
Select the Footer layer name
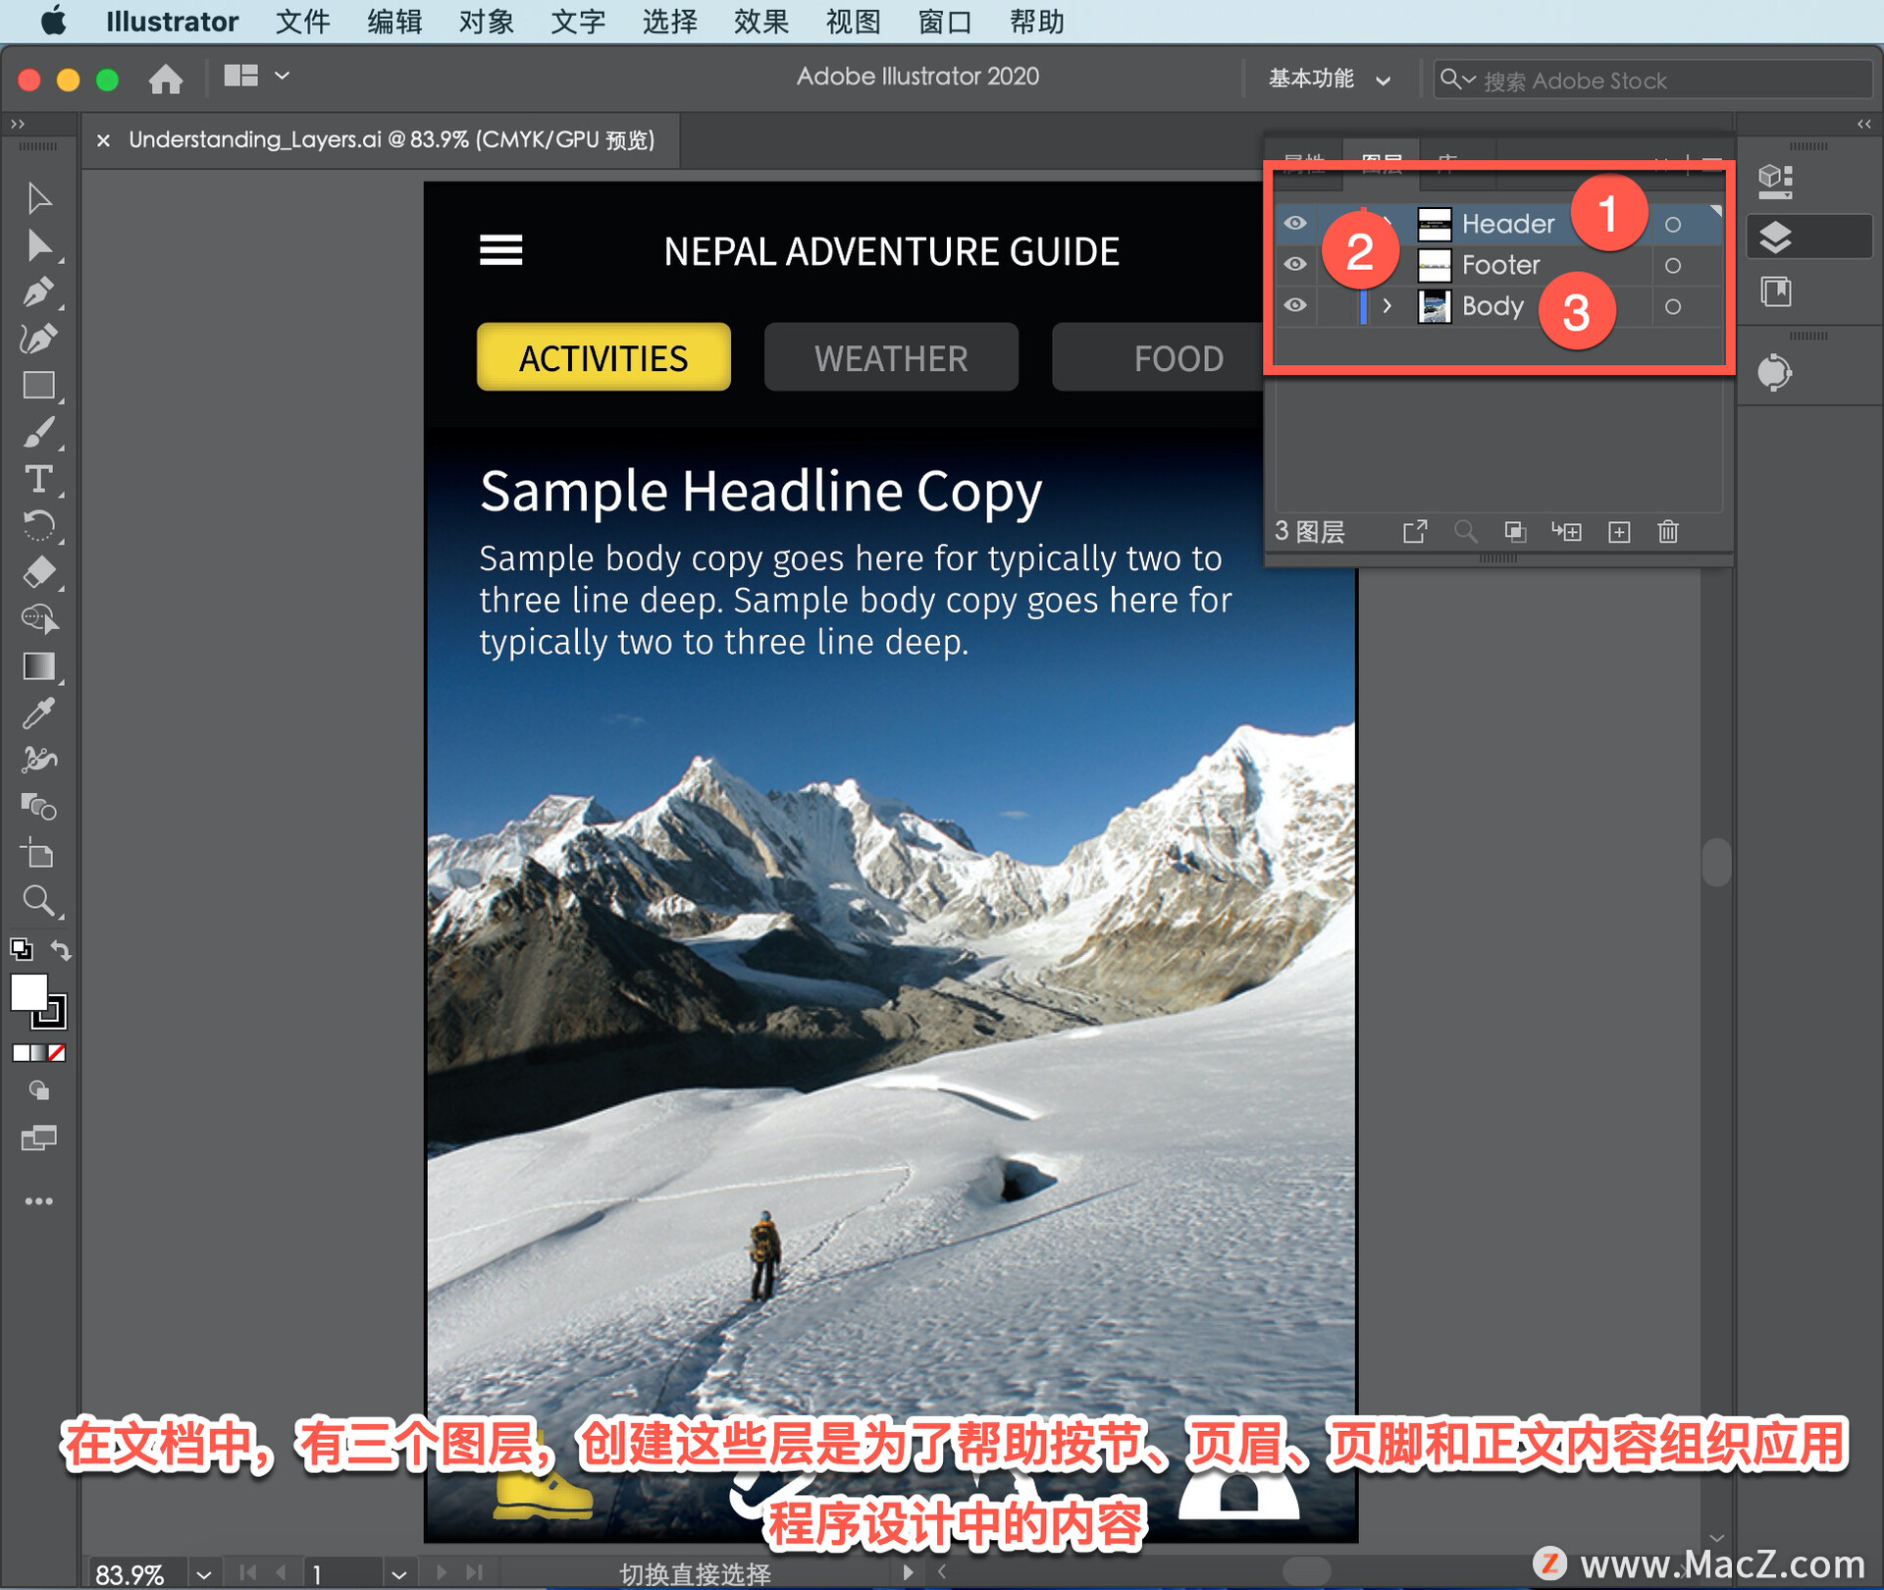(1500, 265)
